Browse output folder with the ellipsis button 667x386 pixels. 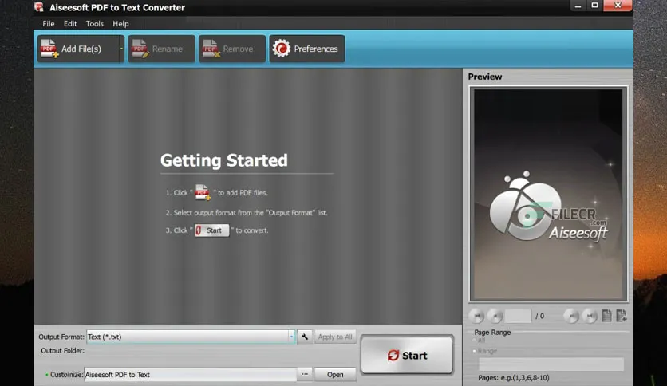pos(305,374)
